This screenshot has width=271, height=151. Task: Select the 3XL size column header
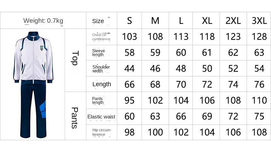pyautogui.click(x=259, y=21)
